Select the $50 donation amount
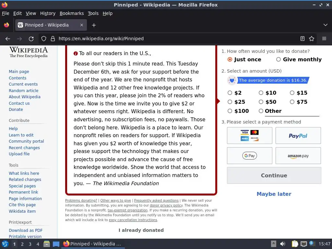The height and width of the screenshot is (249, 332). (261, 102)
